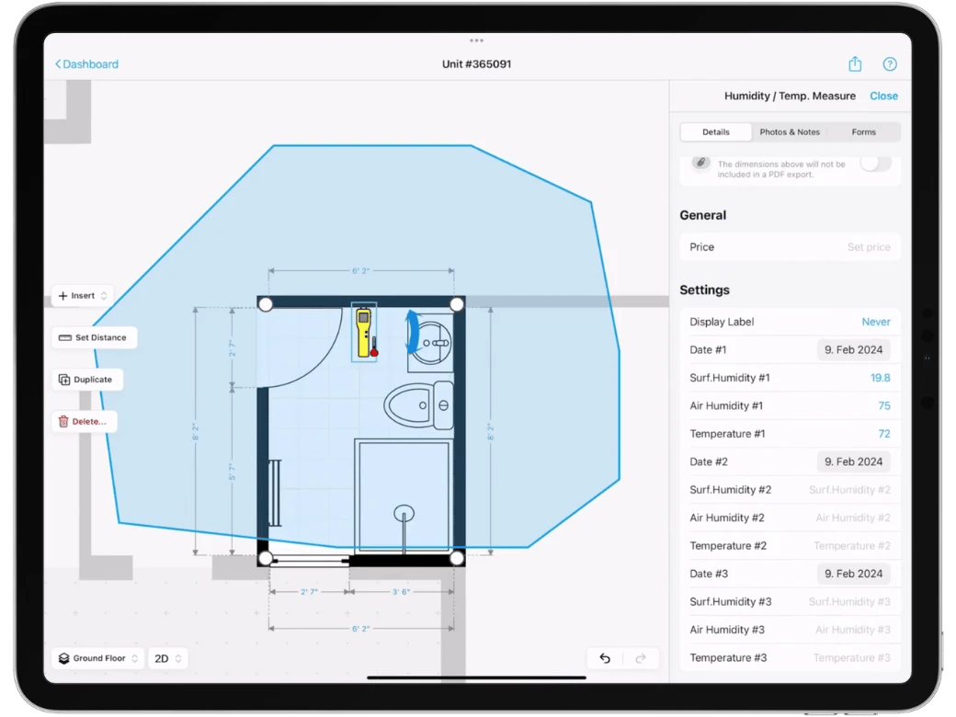This screenshot has height=717, width=956.
Task: Tap the layers icon in the Ground Floor selector
Action: tap(62, 658)
